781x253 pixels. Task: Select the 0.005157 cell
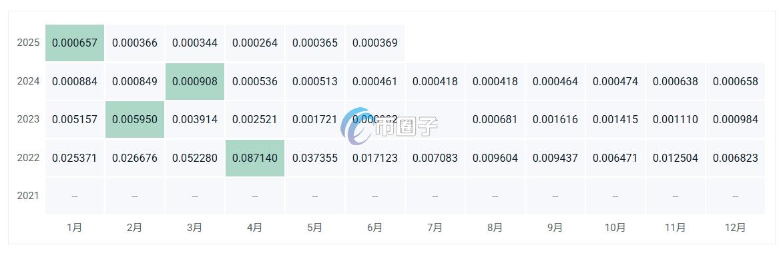[75, 119]
